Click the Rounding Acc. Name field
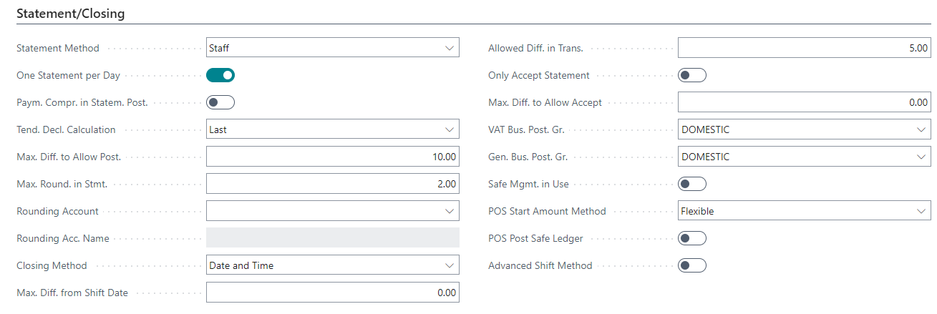This screenshot has width=937, height=314. pos(332,238)
